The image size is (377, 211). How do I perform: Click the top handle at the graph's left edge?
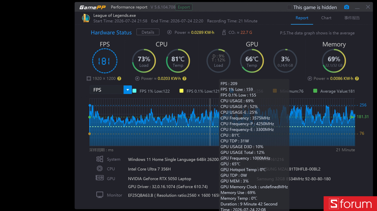90,105
